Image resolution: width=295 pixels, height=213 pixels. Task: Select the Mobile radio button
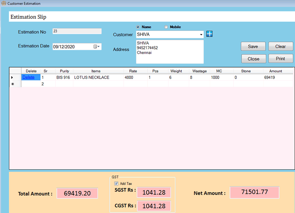click(x=166, y=27)
